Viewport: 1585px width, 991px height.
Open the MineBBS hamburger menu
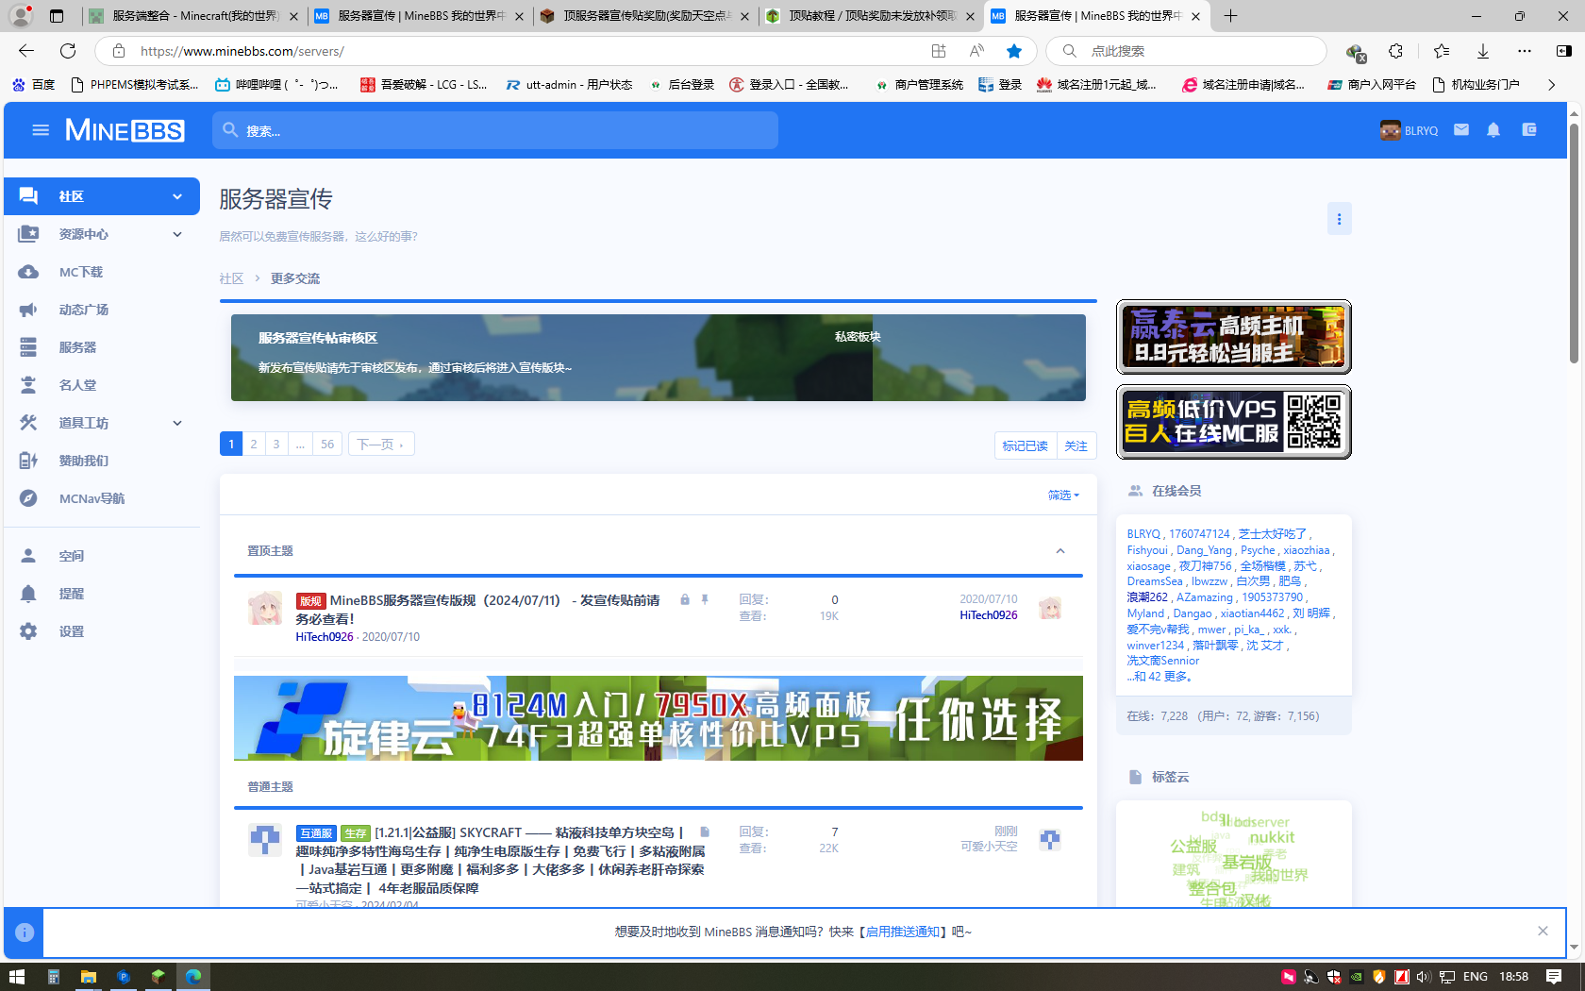(41, 130)
